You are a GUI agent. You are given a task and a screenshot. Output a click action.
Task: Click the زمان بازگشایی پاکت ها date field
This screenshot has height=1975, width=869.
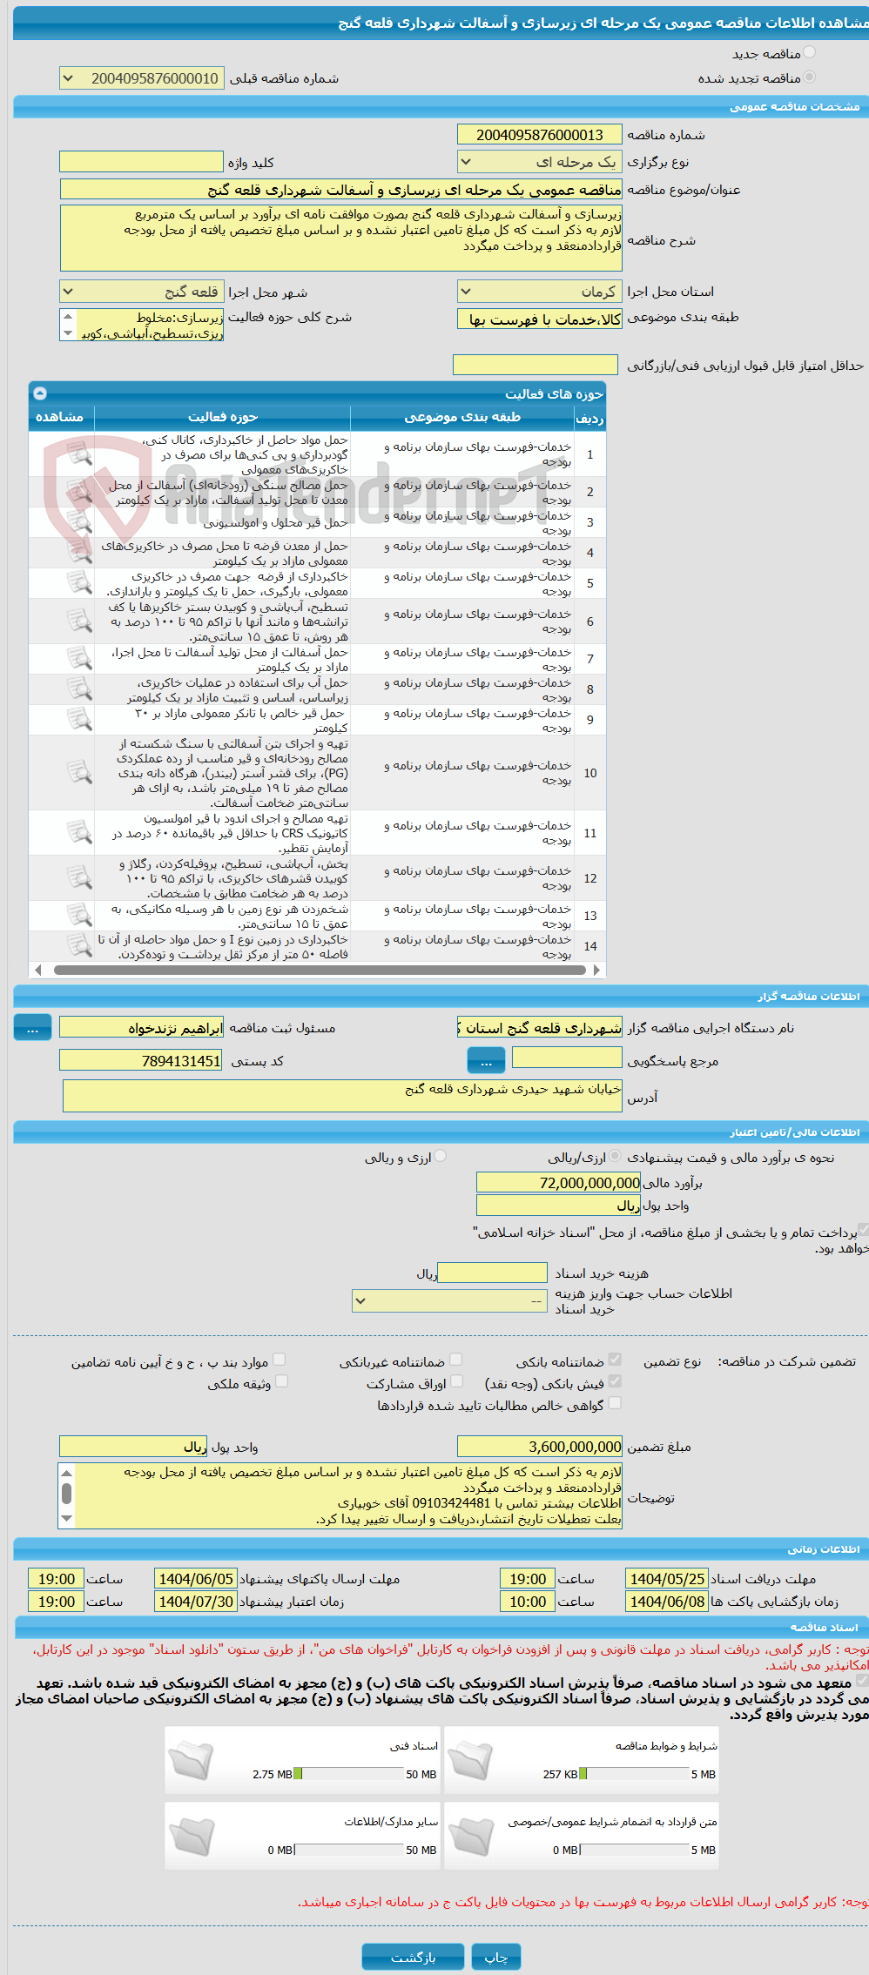(666, 1602)
